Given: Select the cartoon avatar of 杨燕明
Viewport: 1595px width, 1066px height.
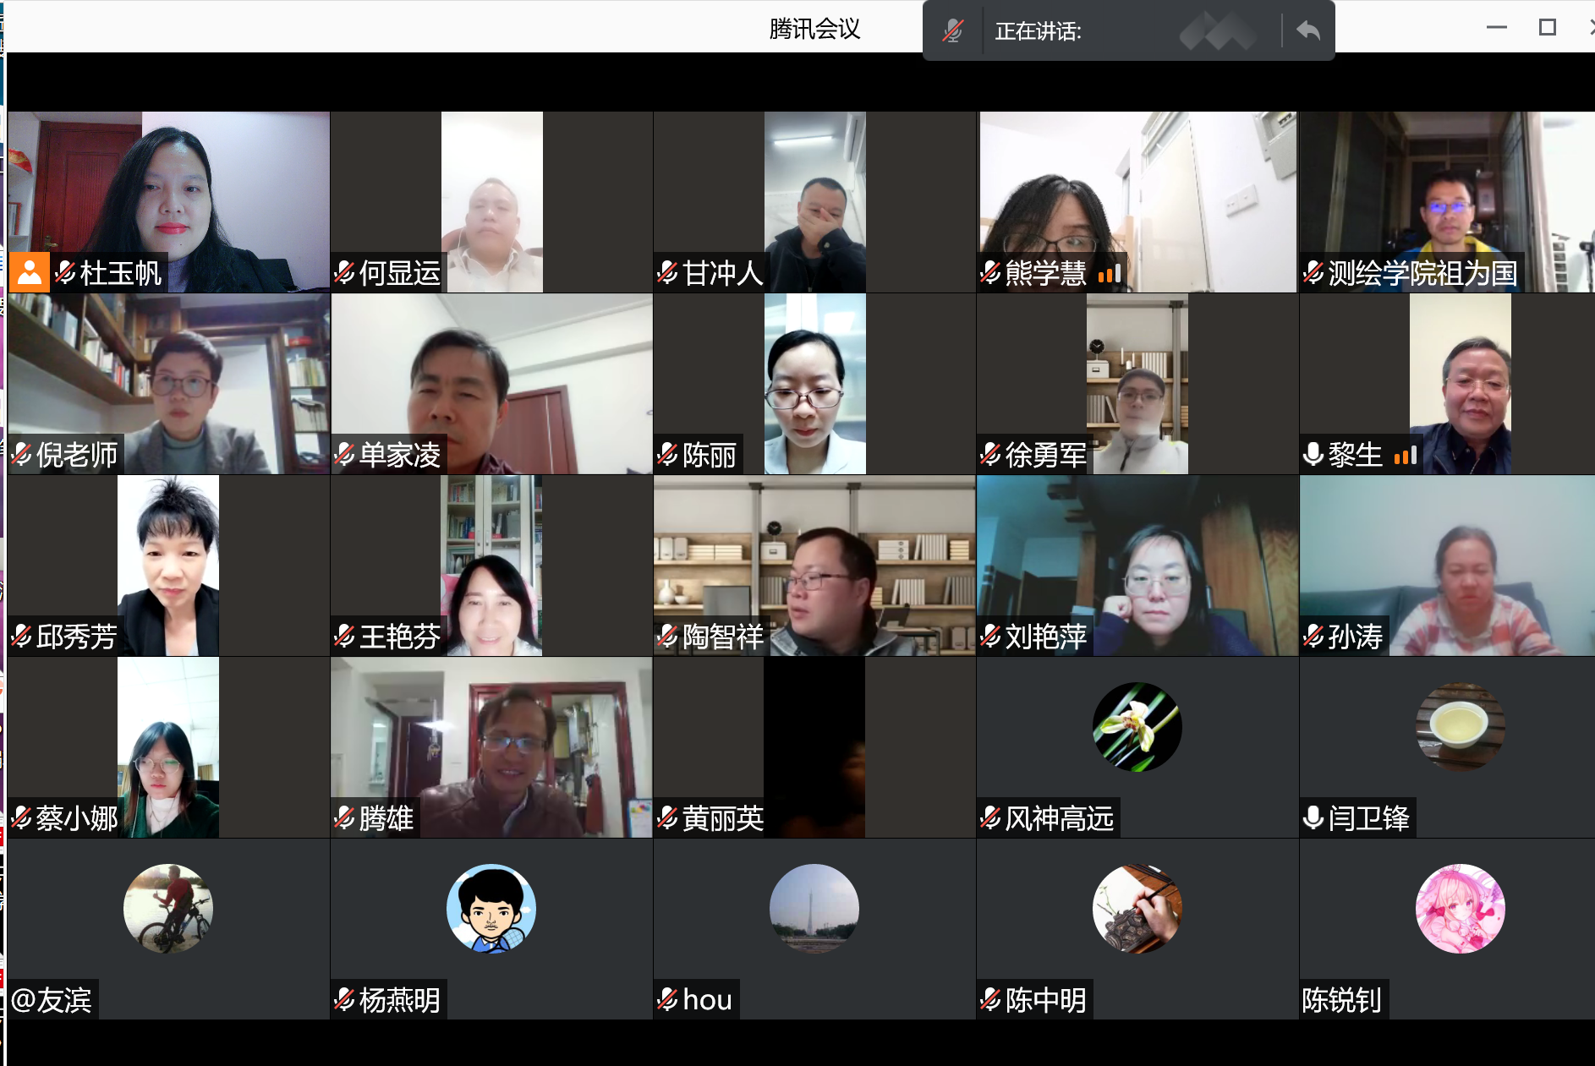Looking at the screenshot, I should pos(491,909).
